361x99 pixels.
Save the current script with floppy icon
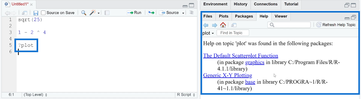click(x=36, y=13)
